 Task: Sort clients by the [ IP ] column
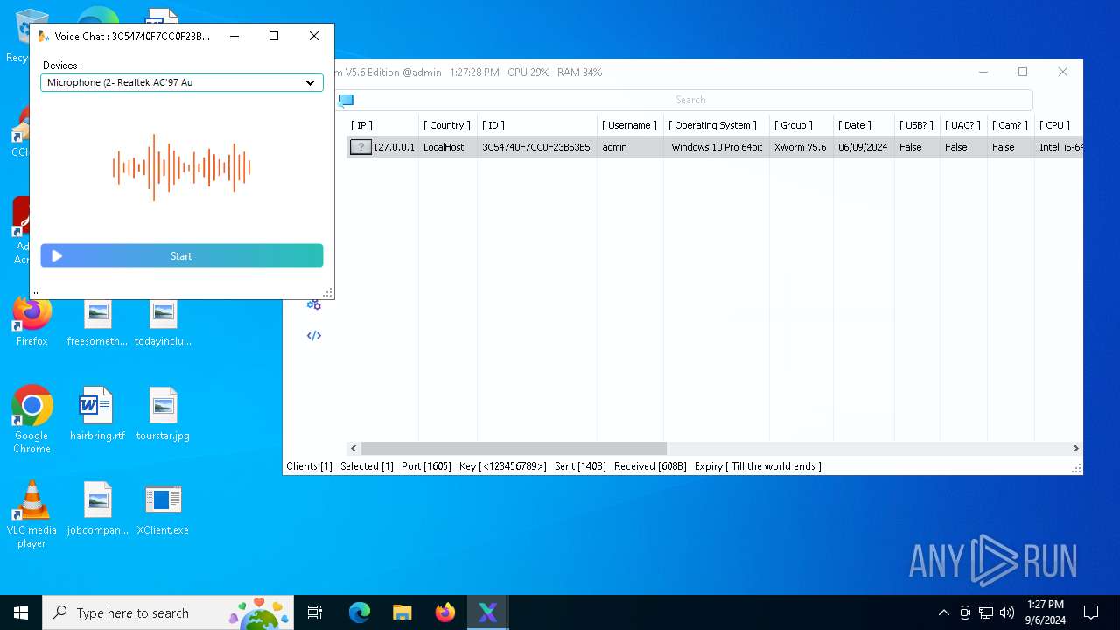coord(361,125)
